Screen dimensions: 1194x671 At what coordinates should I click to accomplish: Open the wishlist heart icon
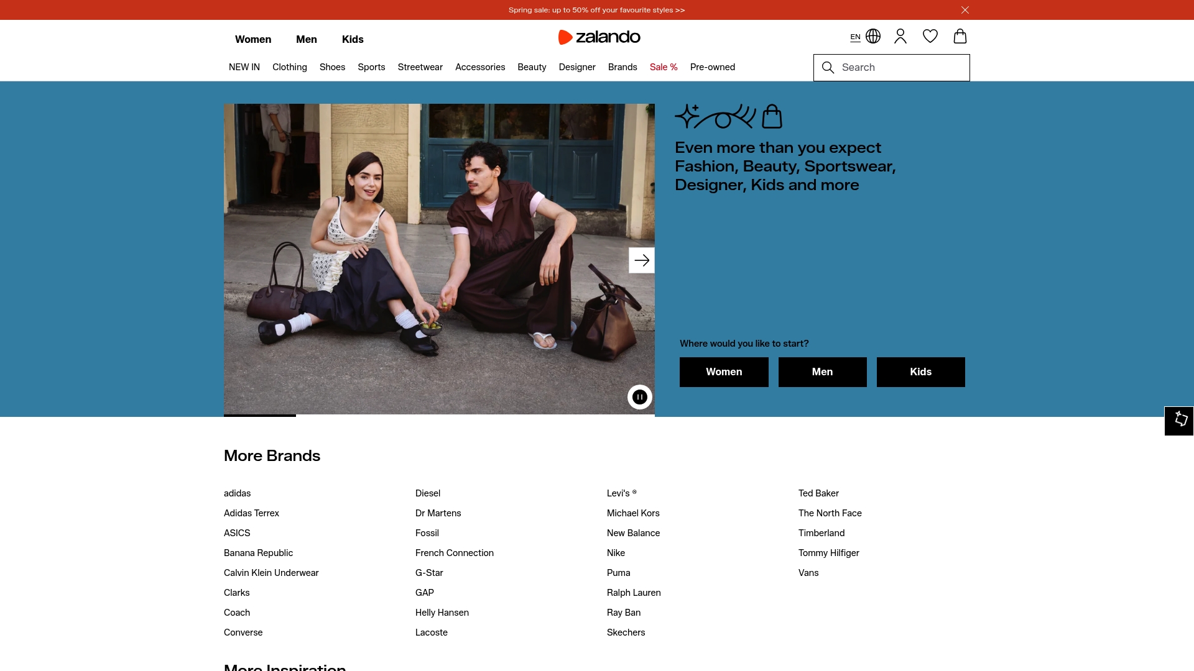(930, 37)
